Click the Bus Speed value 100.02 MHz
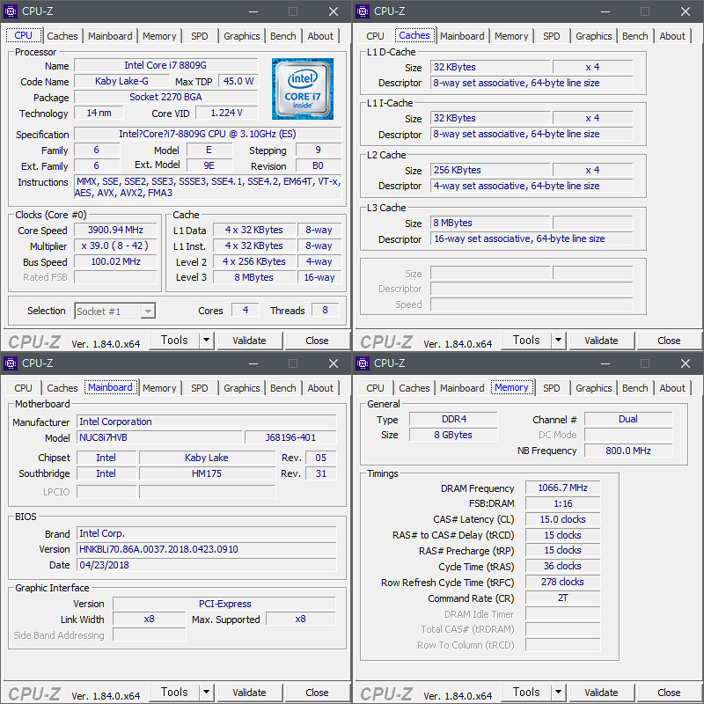 pyautogui.click(x=115, y=261)
